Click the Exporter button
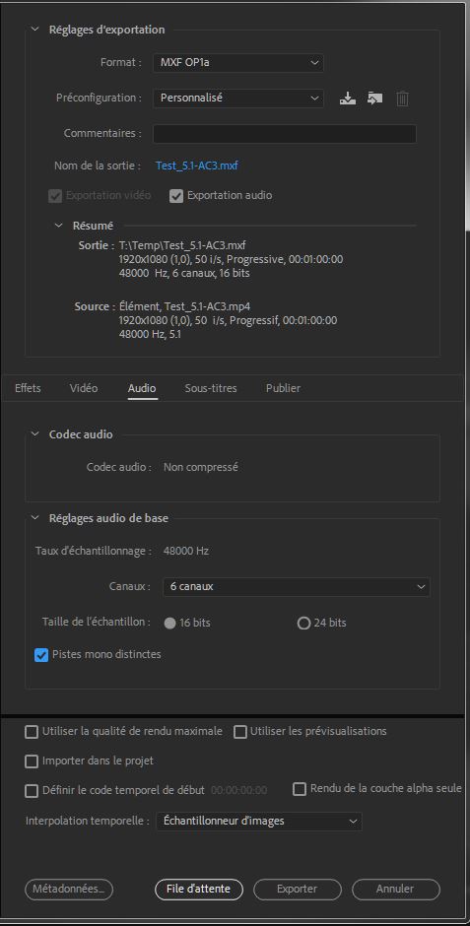 tap(298, 889)
